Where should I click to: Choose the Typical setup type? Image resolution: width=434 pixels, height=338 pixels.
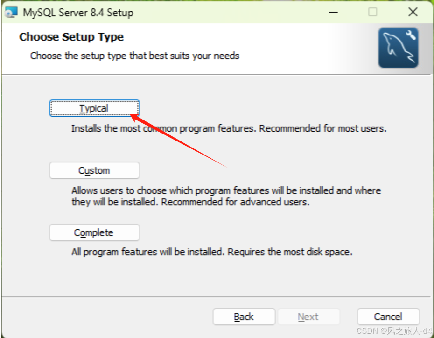[94, 108]
